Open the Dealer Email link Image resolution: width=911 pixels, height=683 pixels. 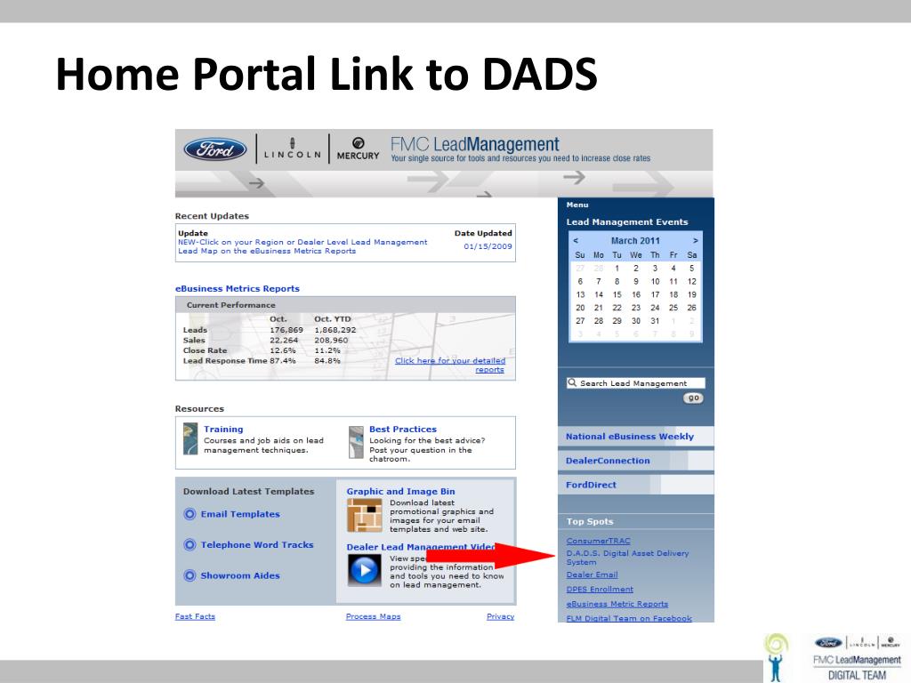pos(592,575)
